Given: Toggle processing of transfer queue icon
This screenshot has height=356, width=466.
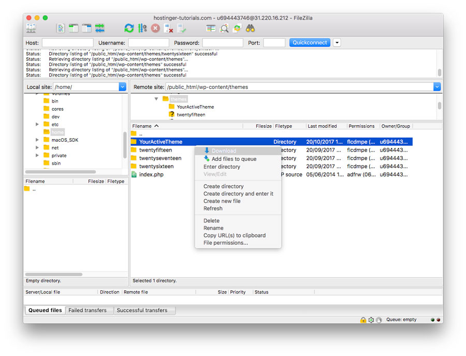Looking at the screenshot, I should click(x=142, y=28).
